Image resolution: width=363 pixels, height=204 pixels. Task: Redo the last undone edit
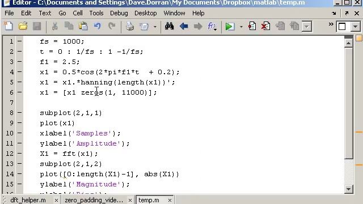tap(112, 26)
